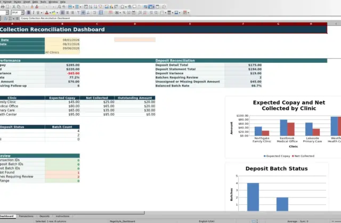Click the English (USA) language status field
The image size is (341, 223).
(x=207, y=221)
